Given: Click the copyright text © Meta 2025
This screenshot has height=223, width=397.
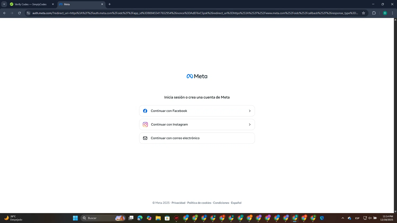Looking at the screenshot, I should 161,203.
